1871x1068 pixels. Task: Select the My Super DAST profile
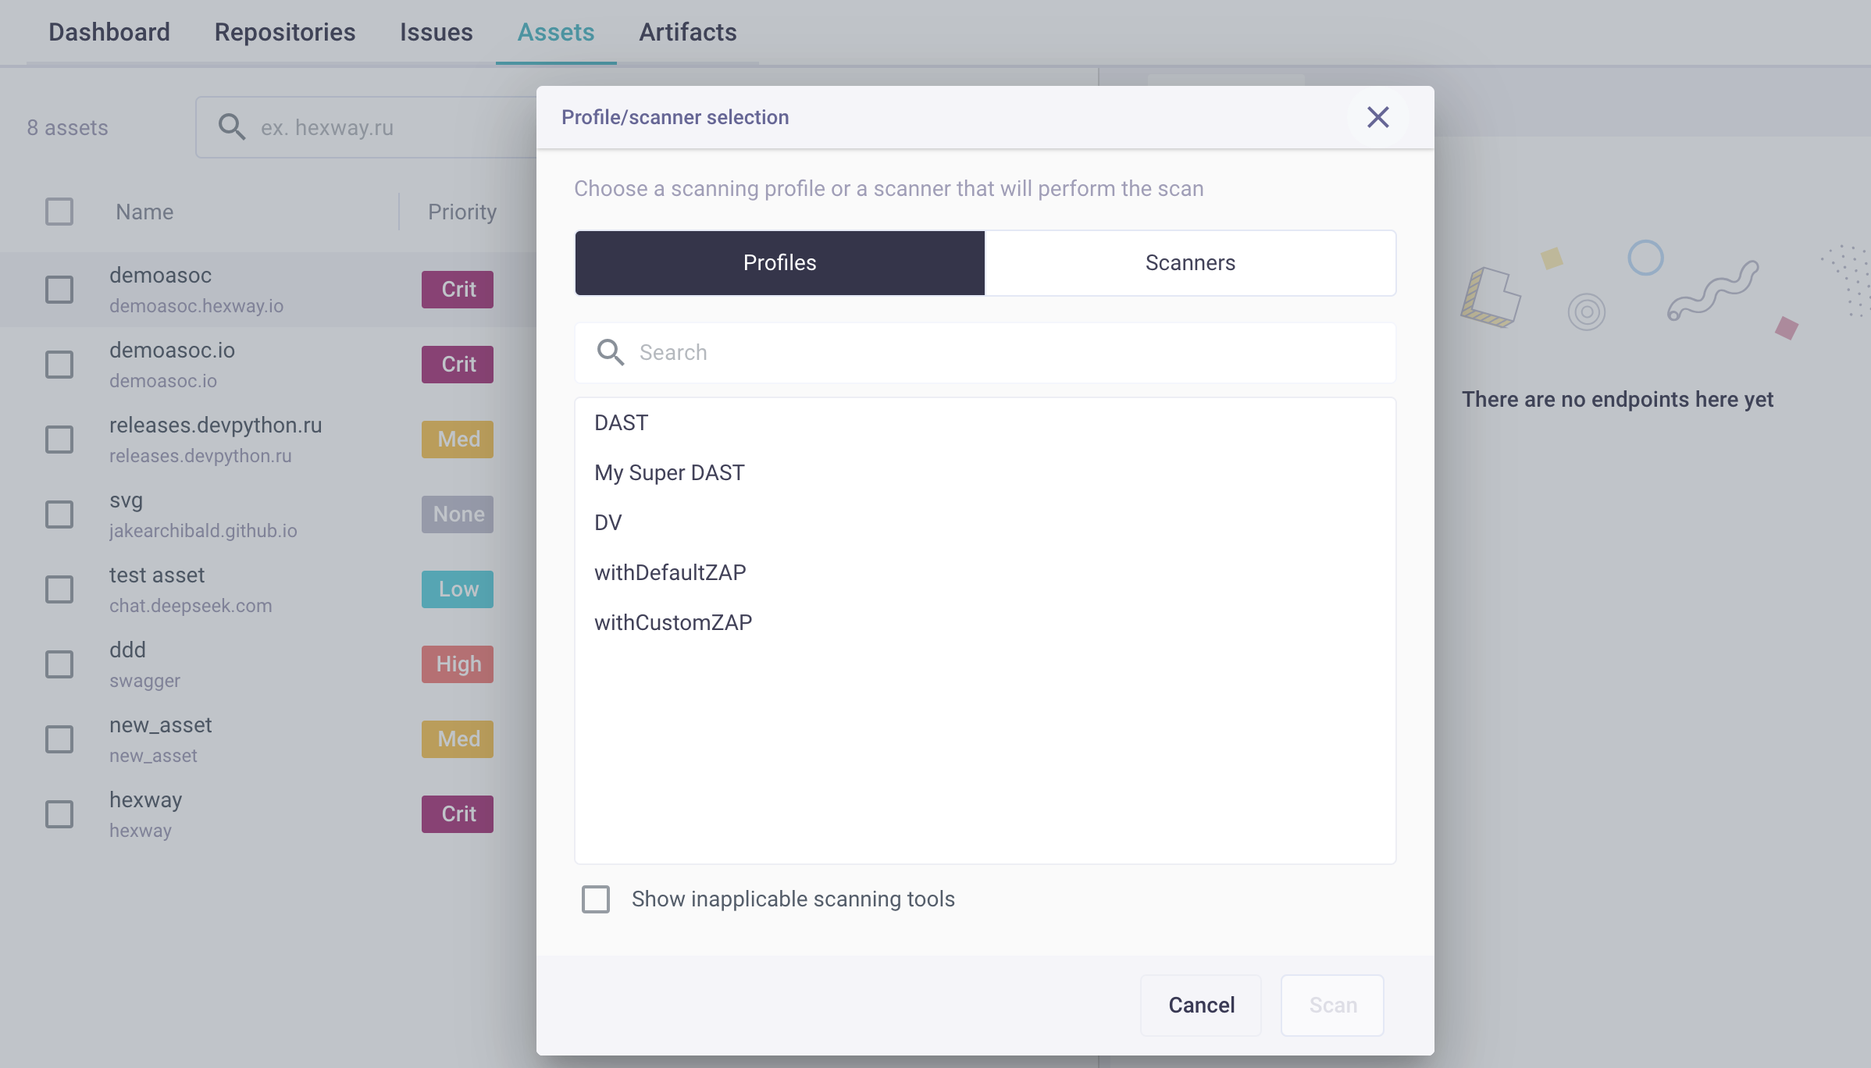[x=669, y=473]
